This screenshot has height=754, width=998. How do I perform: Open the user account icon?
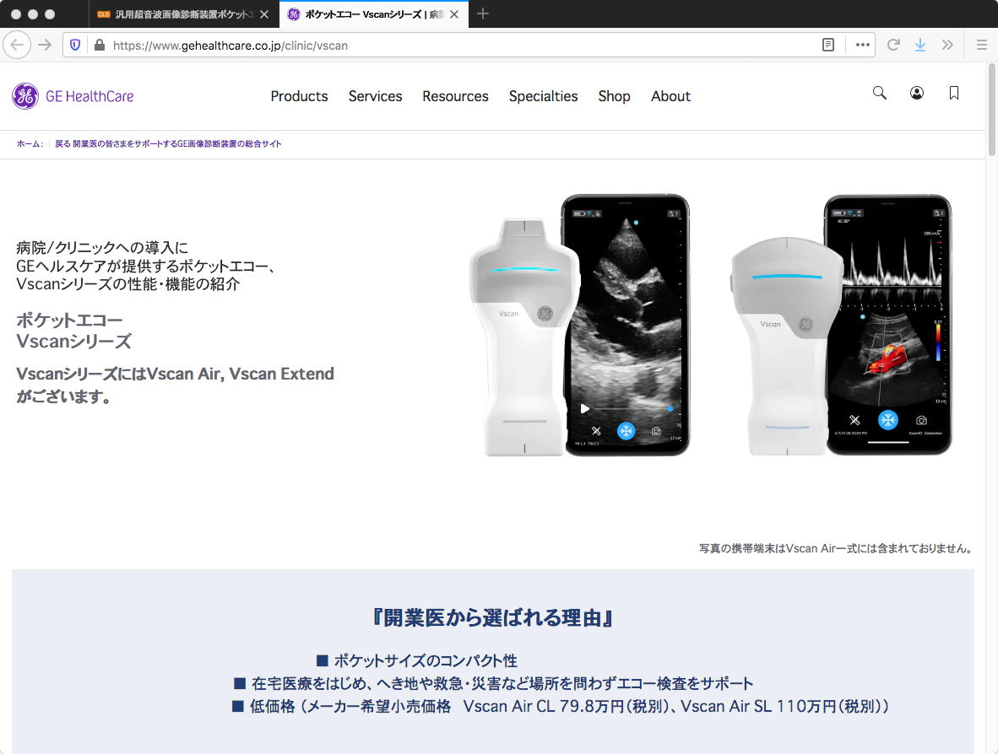point(917,93)
